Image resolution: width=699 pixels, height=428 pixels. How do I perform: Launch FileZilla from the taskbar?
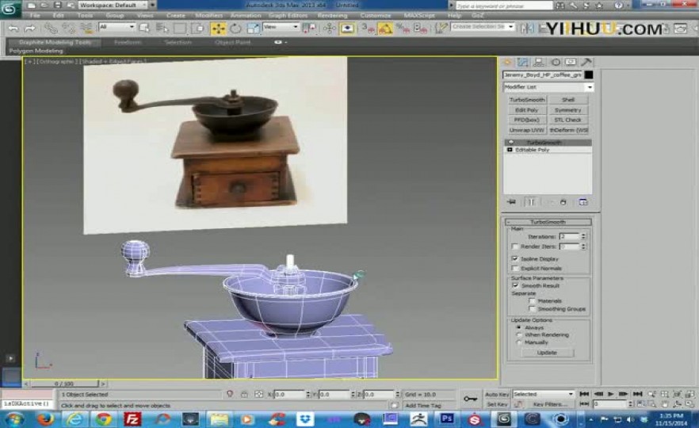point(132,419)
